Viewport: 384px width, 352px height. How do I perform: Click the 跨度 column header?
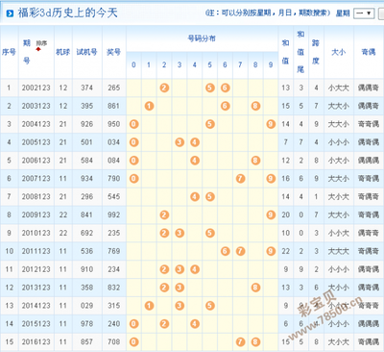coord(316,52)
